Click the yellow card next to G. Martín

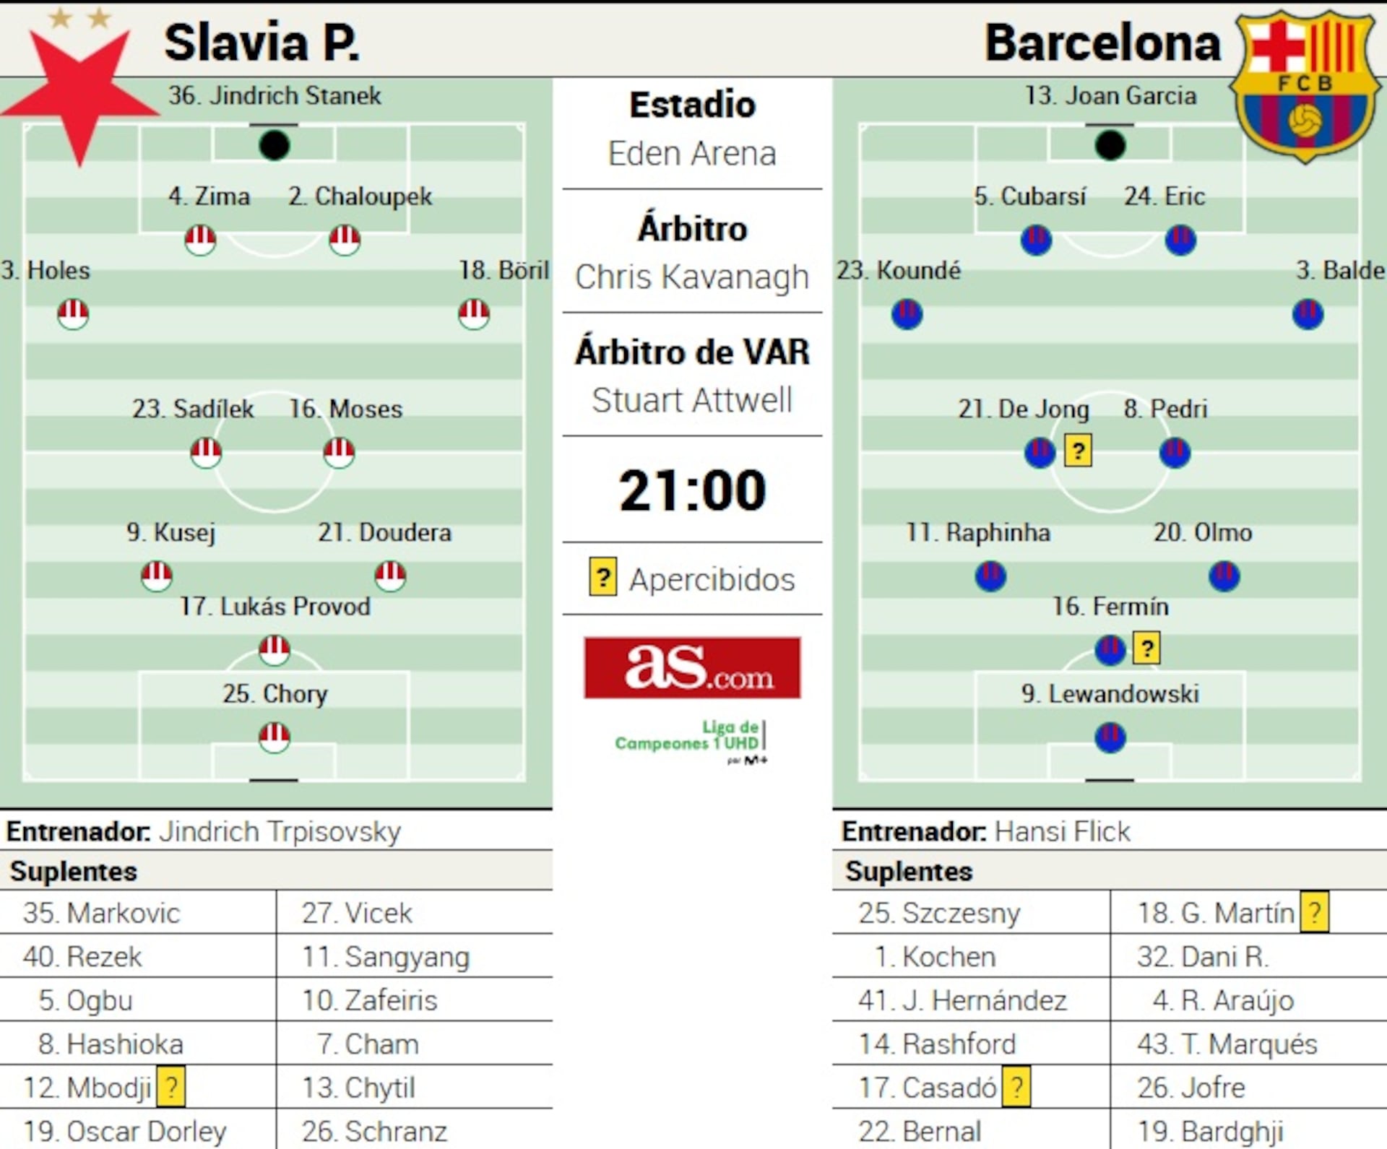coord(1314,913)
